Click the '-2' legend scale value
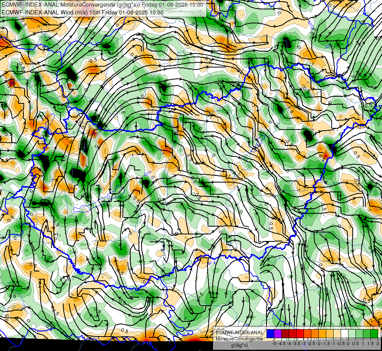The image size is (382, 351). [x=318, y=344]
